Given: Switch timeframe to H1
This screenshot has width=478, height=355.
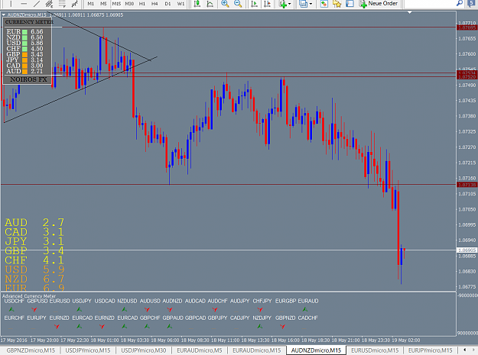Looking at the screenshot, I should click(142, 4).
